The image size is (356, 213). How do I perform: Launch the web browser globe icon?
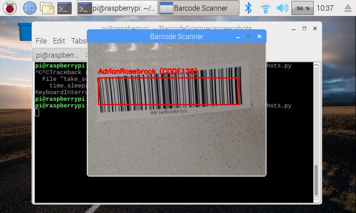(x=29, y=8)
